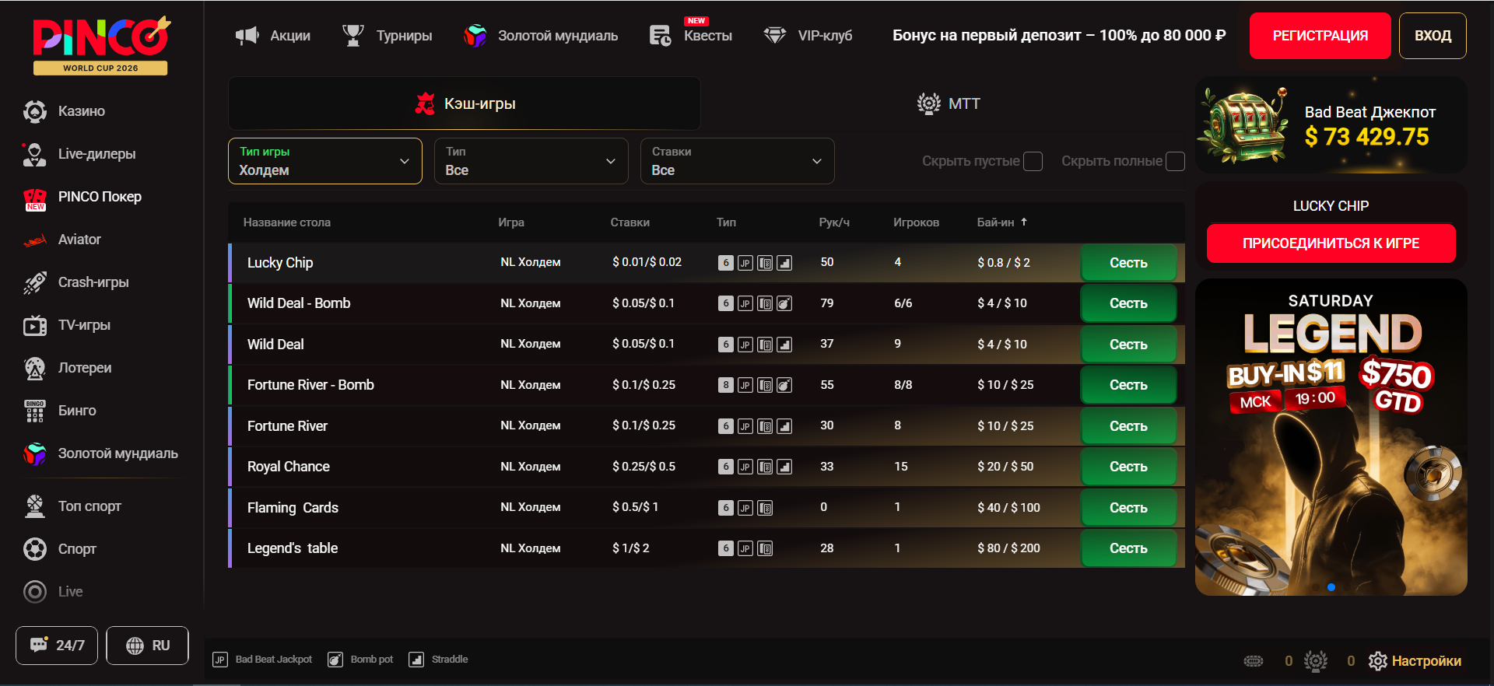
Task: Click the 8-max icon in Fortune River - Bomb row
Action: [x=725, y=385]
